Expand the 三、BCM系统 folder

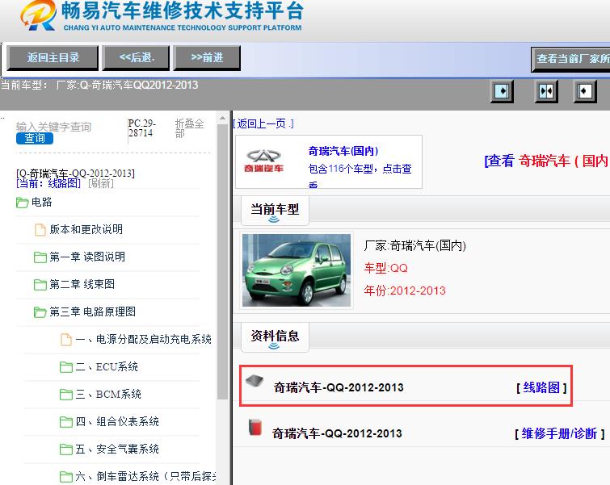66,395
